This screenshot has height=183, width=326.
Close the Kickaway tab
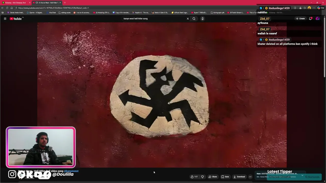coord(30,3)
